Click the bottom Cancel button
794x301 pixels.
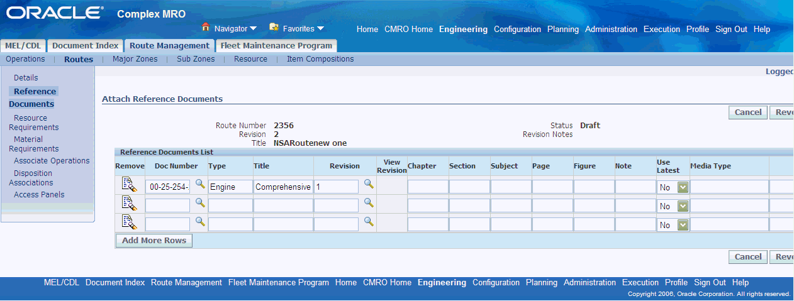point(748,257)
